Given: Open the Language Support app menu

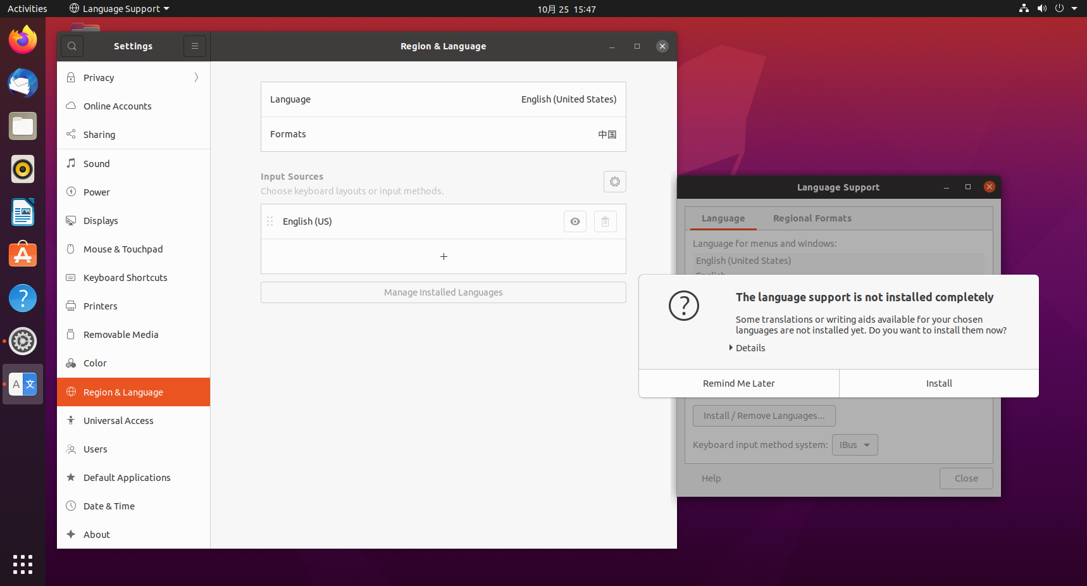Looking at the screenshot, I should point(120,9).
